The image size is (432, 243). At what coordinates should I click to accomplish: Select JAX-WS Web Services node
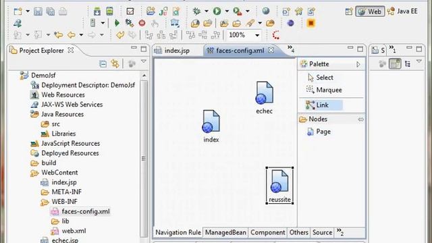66,105
